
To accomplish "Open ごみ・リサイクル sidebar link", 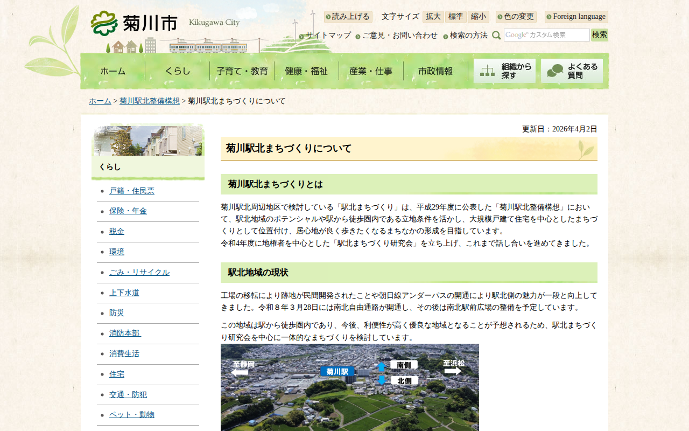I will point(139,273).
